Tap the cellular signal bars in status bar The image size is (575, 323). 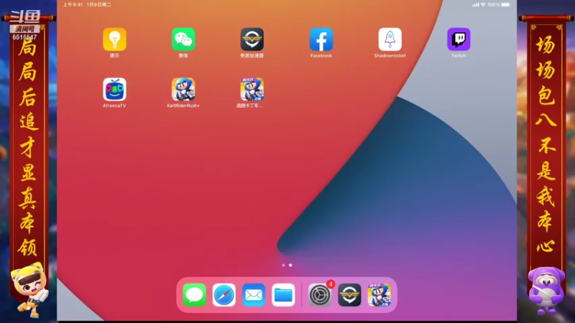[476, 5]
